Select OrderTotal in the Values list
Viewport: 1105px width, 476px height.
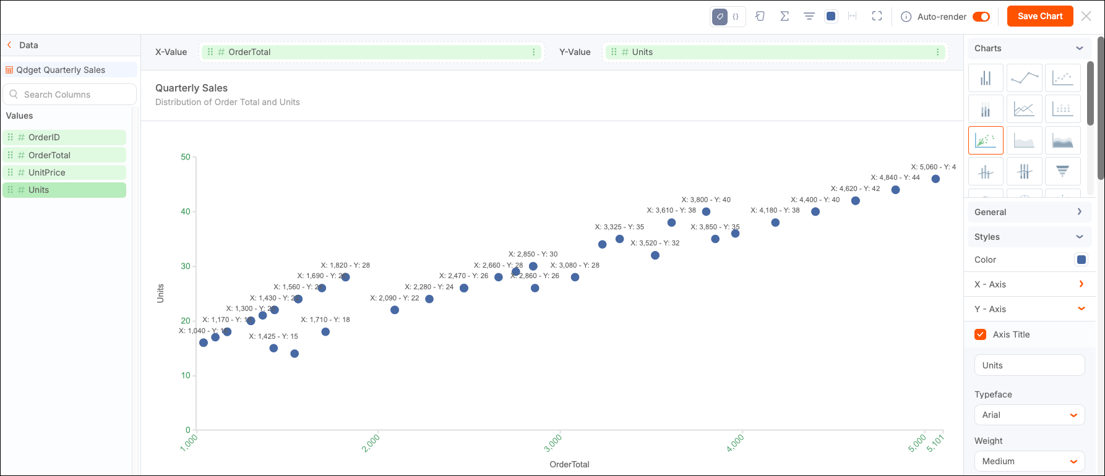coord(64,155)
